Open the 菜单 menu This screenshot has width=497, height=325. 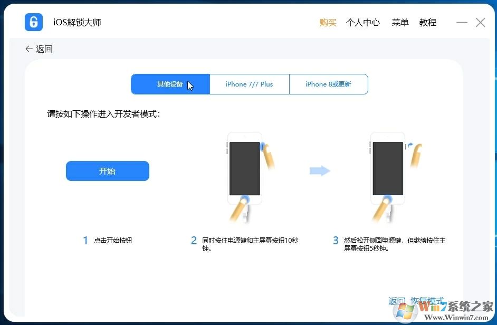[x=400, y=23]
